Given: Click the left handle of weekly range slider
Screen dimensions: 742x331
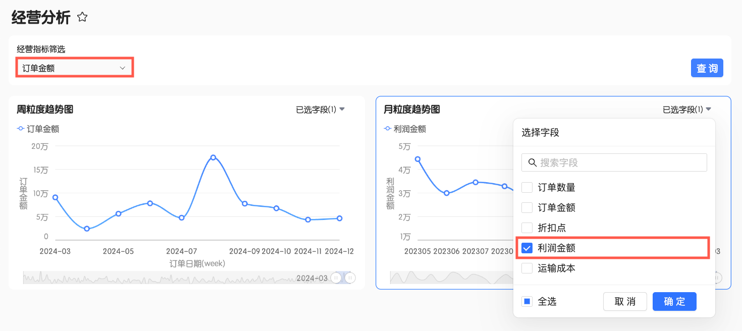Looking at the screenshot, I should point(336,278).
